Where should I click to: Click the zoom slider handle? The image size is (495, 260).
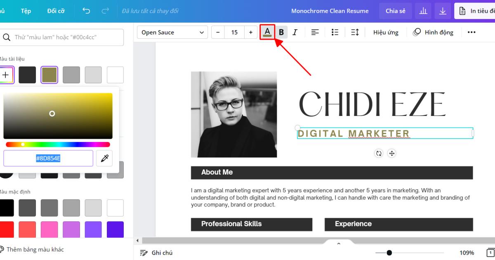tap(389, 253)
